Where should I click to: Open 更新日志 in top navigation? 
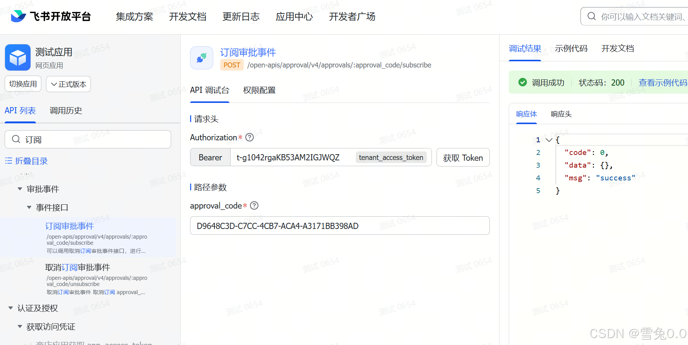[241, 17]
